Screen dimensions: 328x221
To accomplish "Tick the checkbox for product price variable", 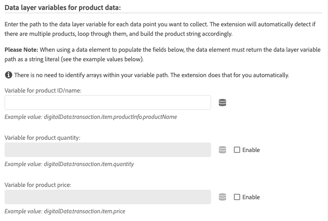I will 237,197.
